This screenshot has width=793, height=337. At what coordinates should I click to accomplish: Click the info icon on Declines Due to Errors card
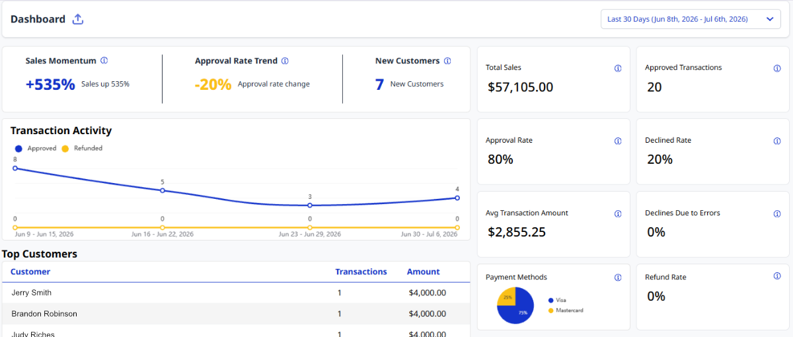click(x=777, y=213)
